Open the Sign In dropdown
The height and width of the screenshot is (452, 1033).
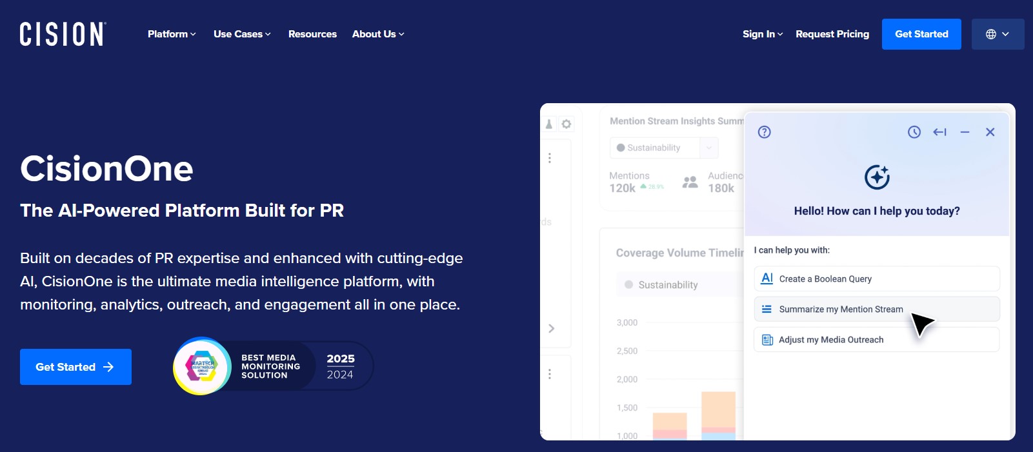(x=762, y=34)
